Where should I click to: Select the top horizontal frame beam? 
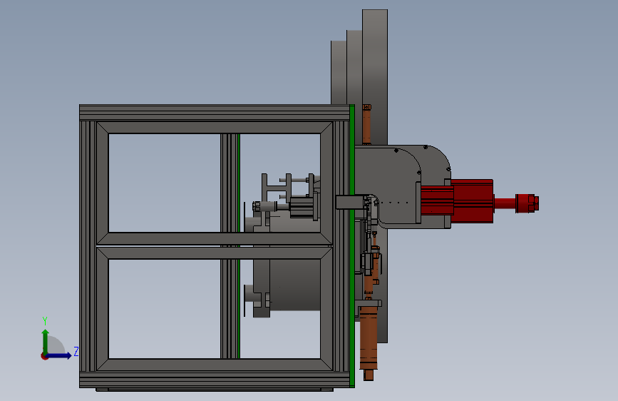[215, 113]
